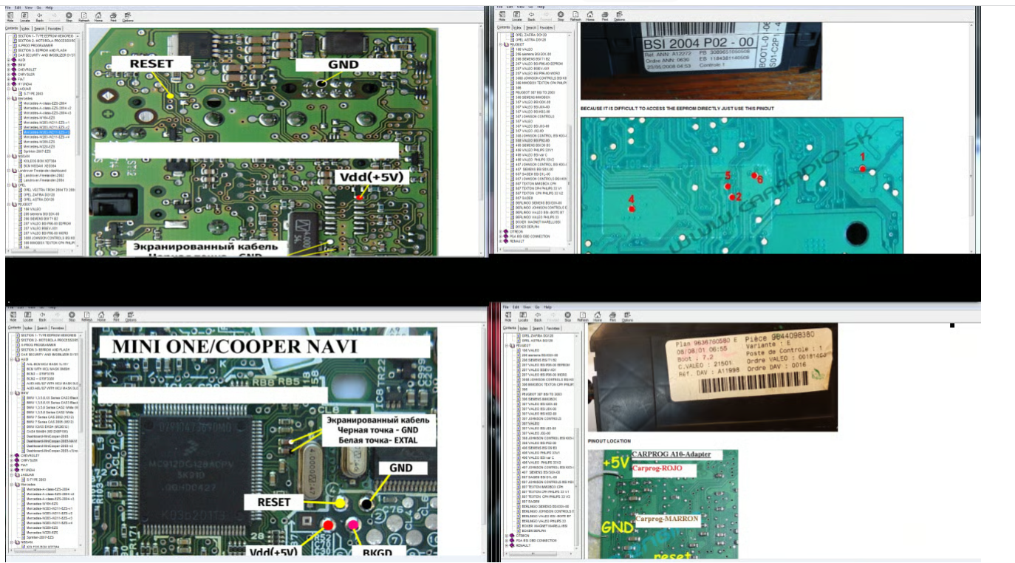Go Home in the bottom-right help window
1015x563 pixels.
pos(597,318)
